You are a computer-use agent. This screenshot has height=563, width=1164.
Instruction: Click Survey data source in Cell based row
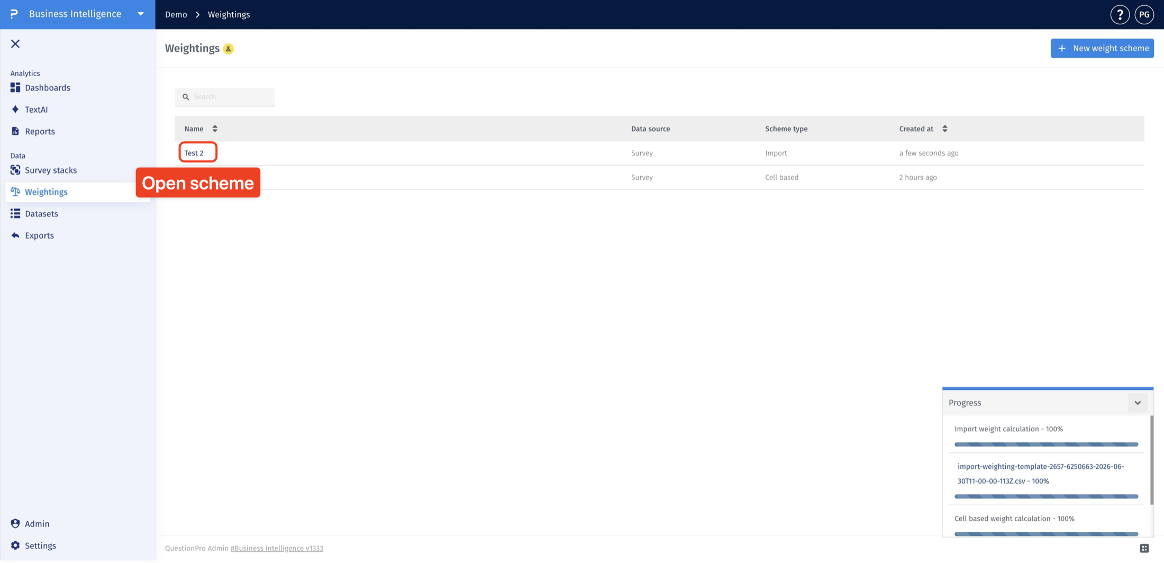click(642, 177)
